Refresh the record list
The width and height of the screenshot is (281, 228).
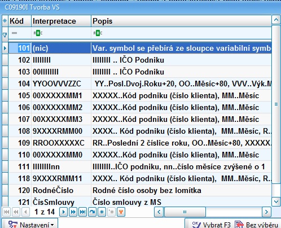pyautogui.click(x=92, y=212)
